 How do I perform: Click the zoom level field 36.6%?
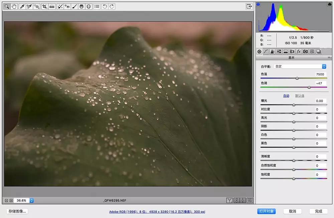21,201
